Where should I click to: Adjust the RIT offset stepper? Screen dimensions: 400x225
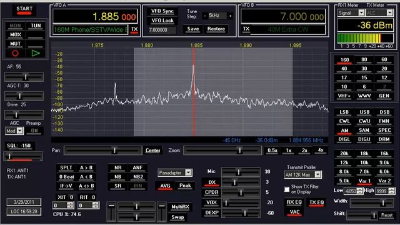pyautogui.click(x=96, y=206)
